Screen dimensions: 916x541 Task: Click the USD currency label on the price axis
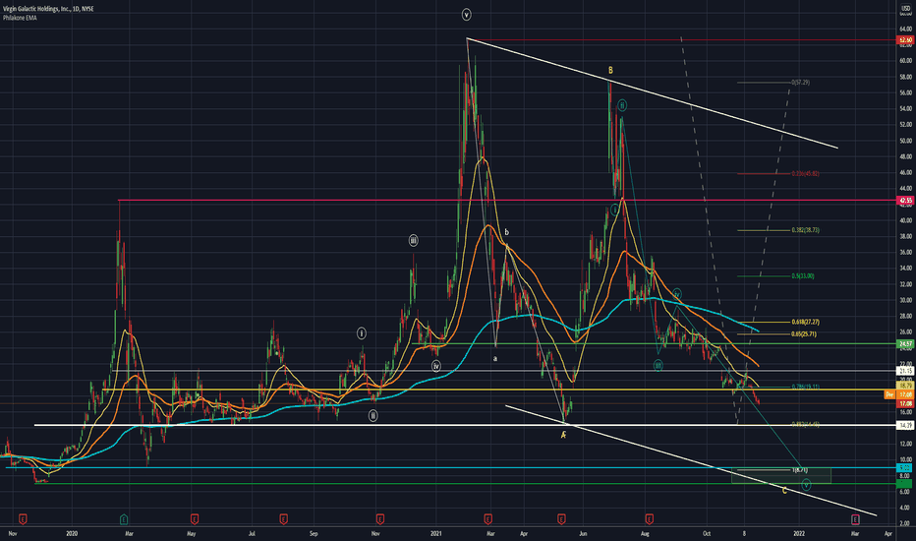(905, 9)
